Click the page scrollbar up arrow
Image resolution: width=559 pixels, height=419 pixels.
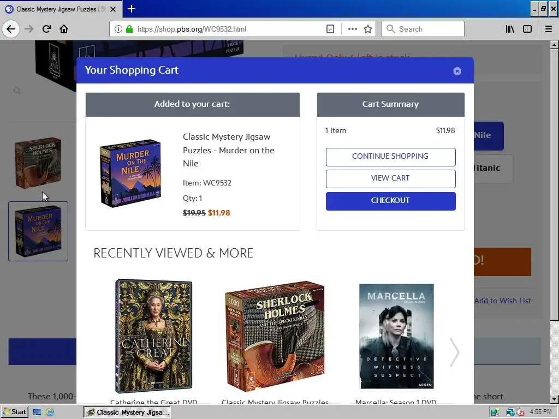[554, 45]
